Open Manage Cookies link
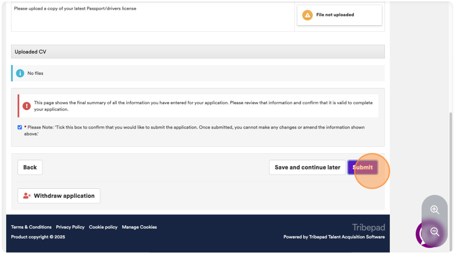455x255 pixels. 139,227
